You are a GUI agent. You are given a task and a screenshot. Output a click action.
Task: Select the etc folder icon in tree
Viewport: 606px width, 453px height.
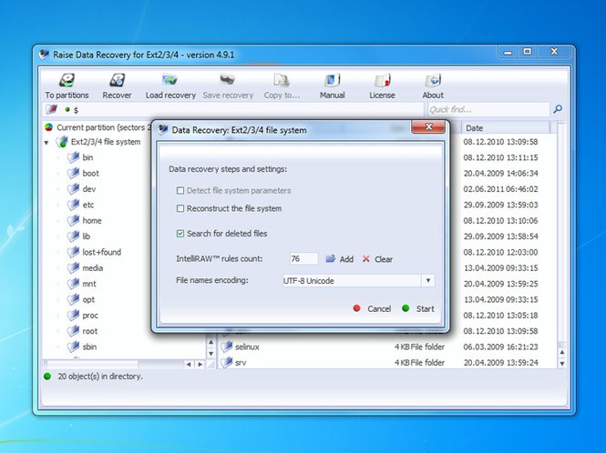coord(73,205)
